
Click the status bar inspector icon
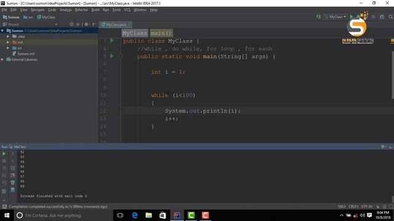[x=384, y=207]
